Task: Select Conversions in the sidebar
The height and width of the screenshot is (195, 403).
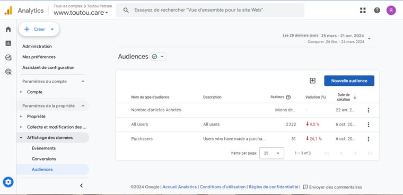Action: tap(44, 159)
